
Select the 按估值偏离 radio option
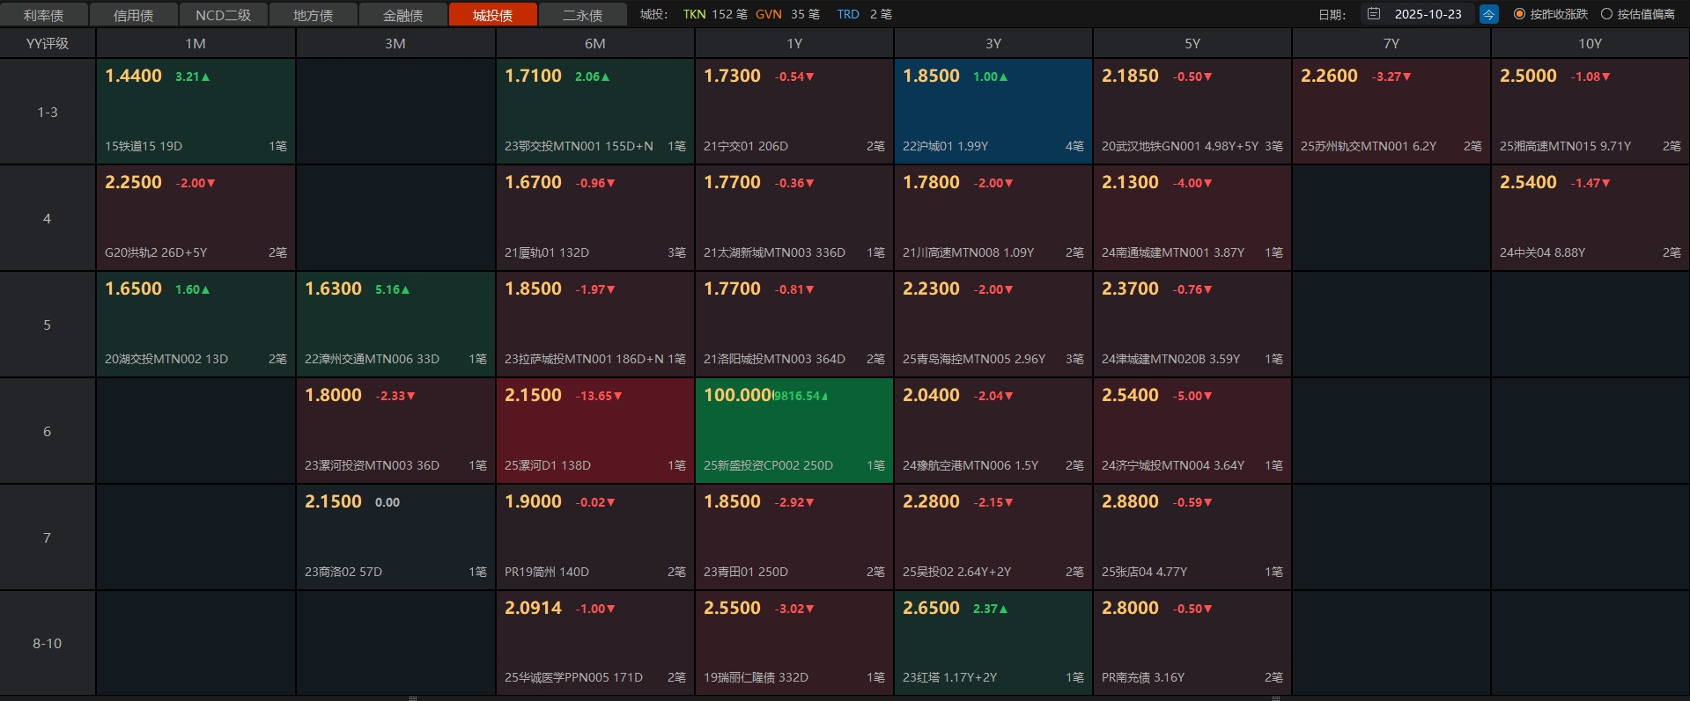[x=1638, y=14]
